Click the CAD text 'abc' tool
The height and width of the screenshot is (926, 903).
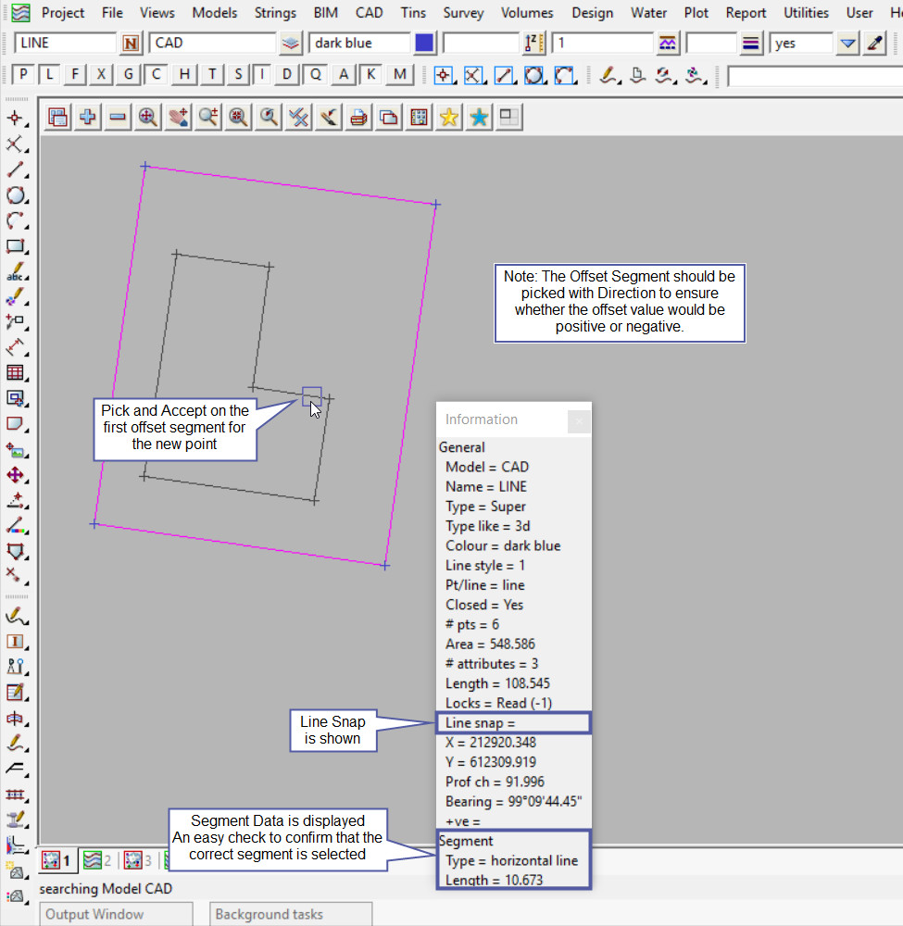click(x=15, y=272)
